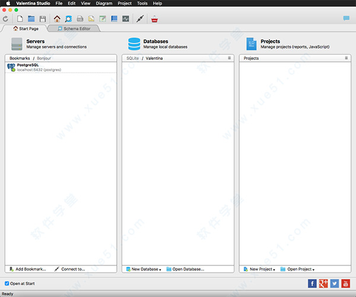Open the store red basket icon
The image size is (356, 297).
point(154,19)
